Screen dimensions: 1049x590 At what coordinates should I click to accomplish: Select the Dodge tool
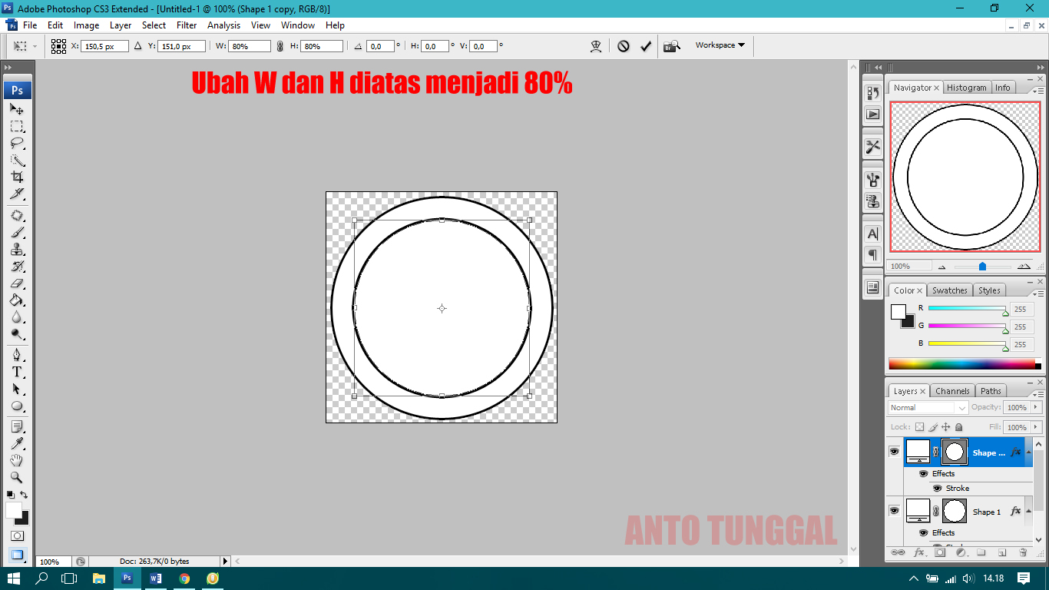[x=17, y=334]
